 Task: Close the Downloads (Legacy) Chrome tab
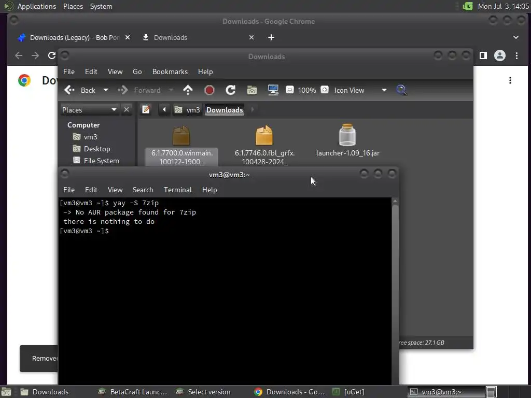(x=128, y=37)
